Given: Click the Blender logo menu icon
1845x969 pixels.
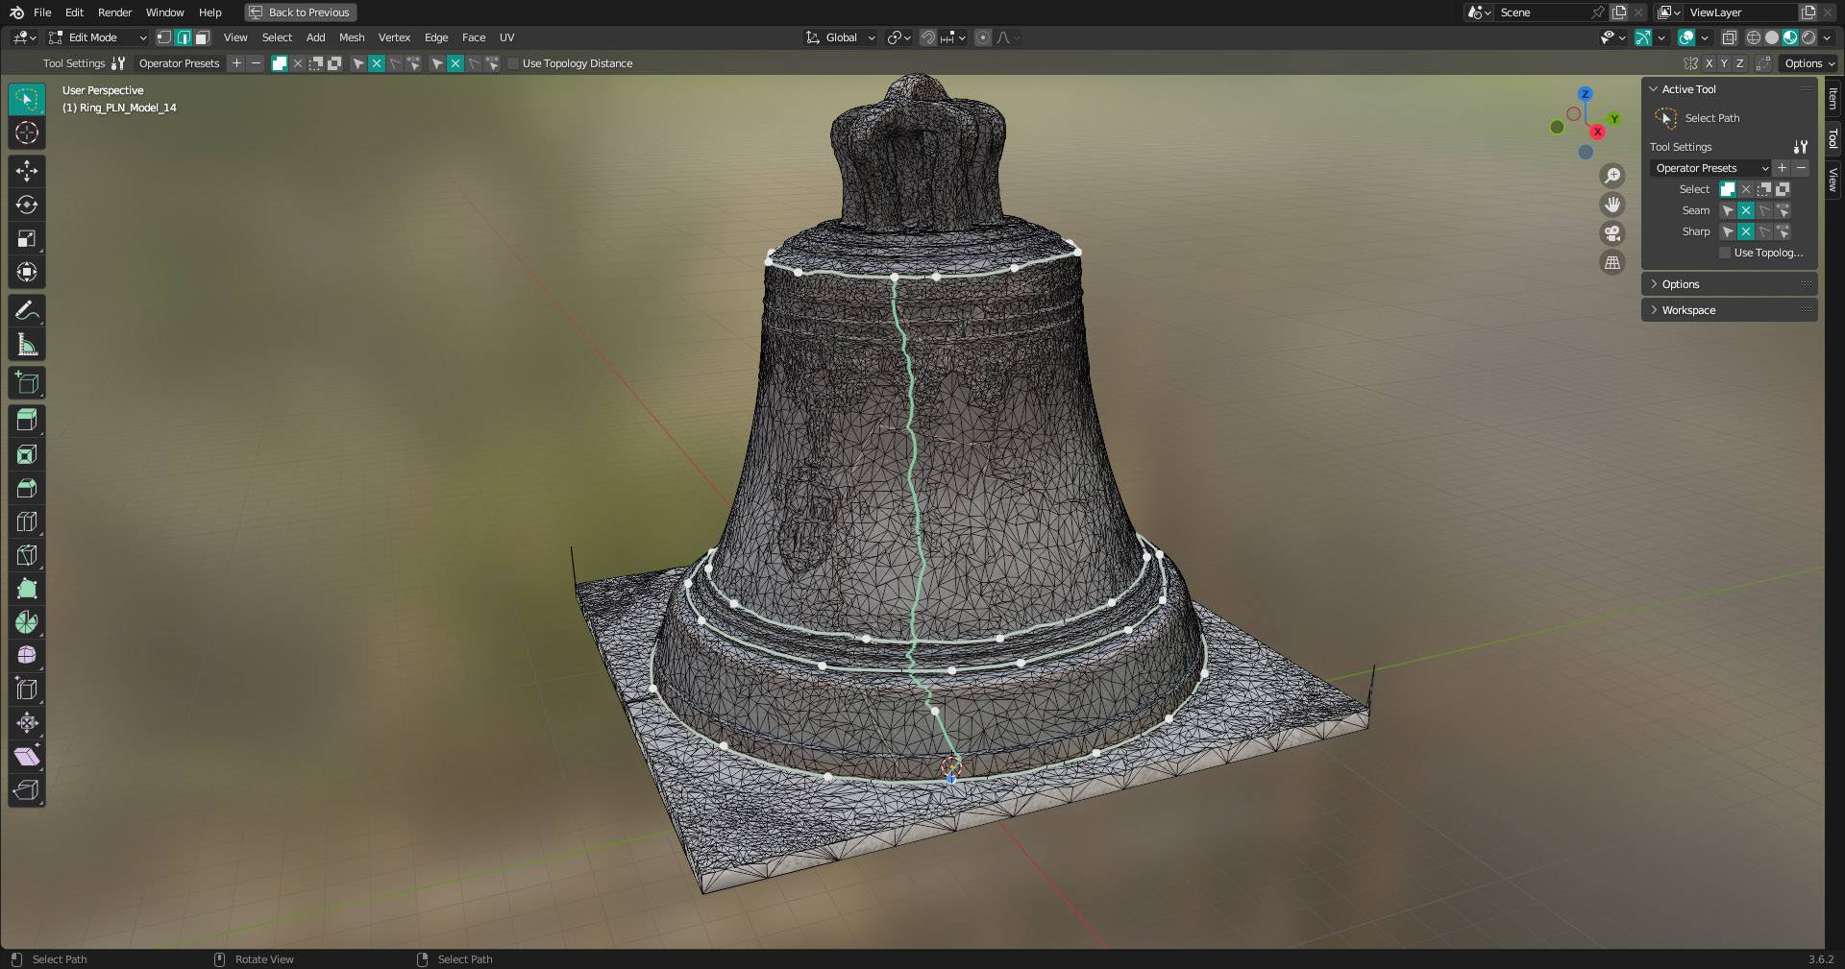Looking at the screenshot, I should tap(16, 12).
